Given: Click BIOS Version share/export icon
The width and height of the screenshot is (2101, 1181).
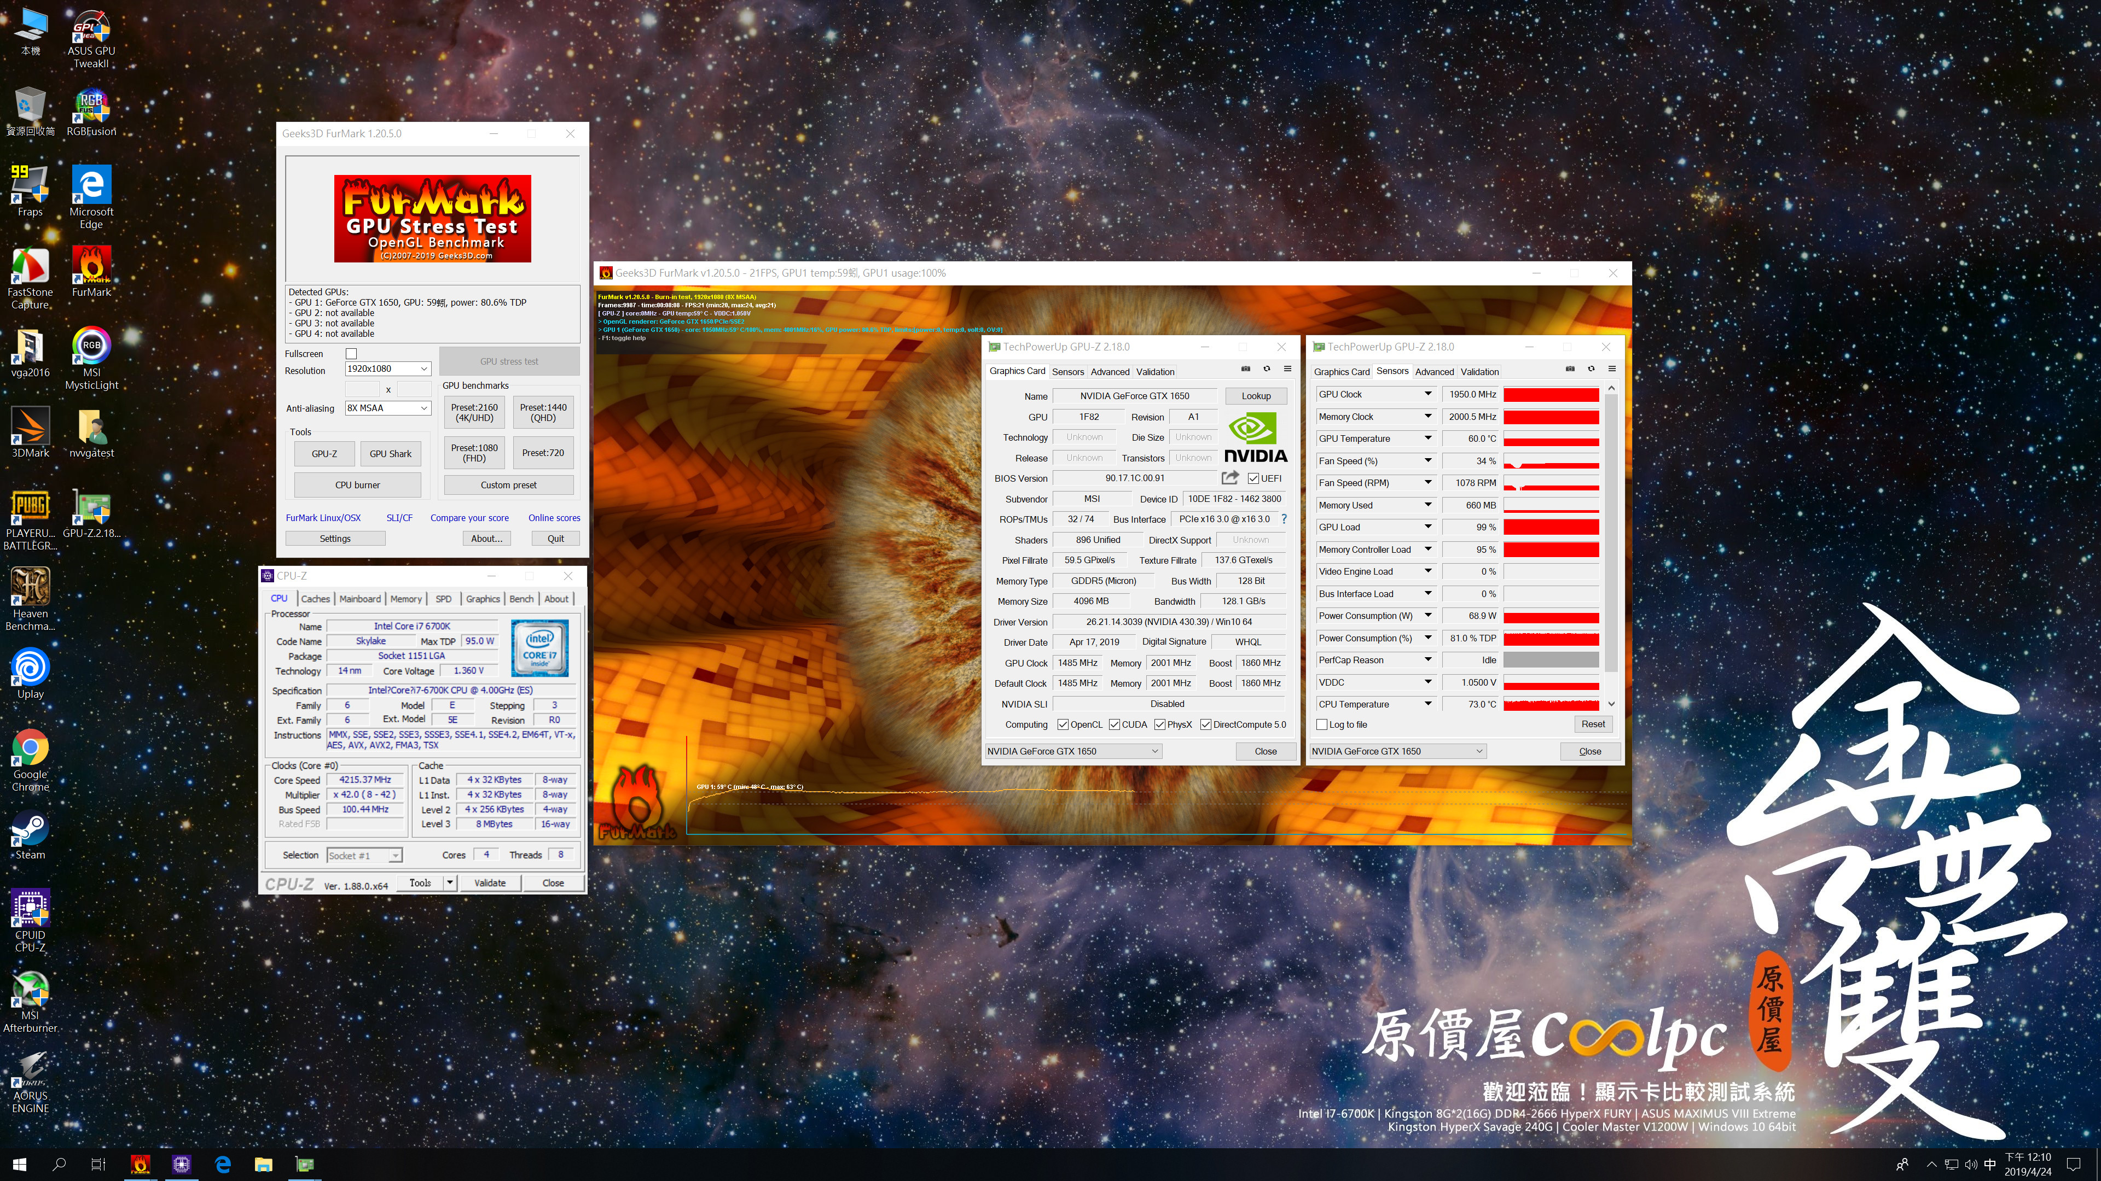Looking at the screenshot, I should click(x=1230, y=478).
